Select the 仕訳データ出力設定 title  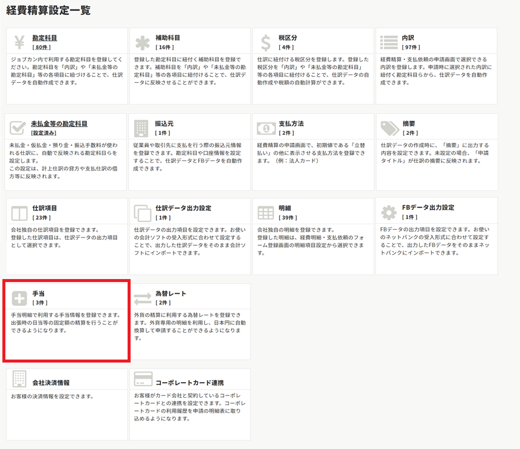tap(183, 208)
